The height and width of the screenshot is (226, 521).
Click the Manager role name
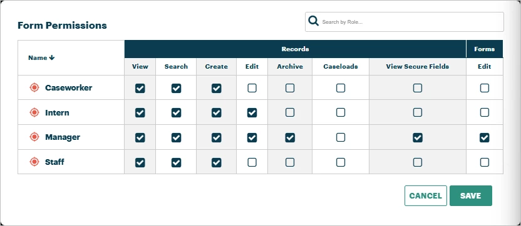coord(63,137)
